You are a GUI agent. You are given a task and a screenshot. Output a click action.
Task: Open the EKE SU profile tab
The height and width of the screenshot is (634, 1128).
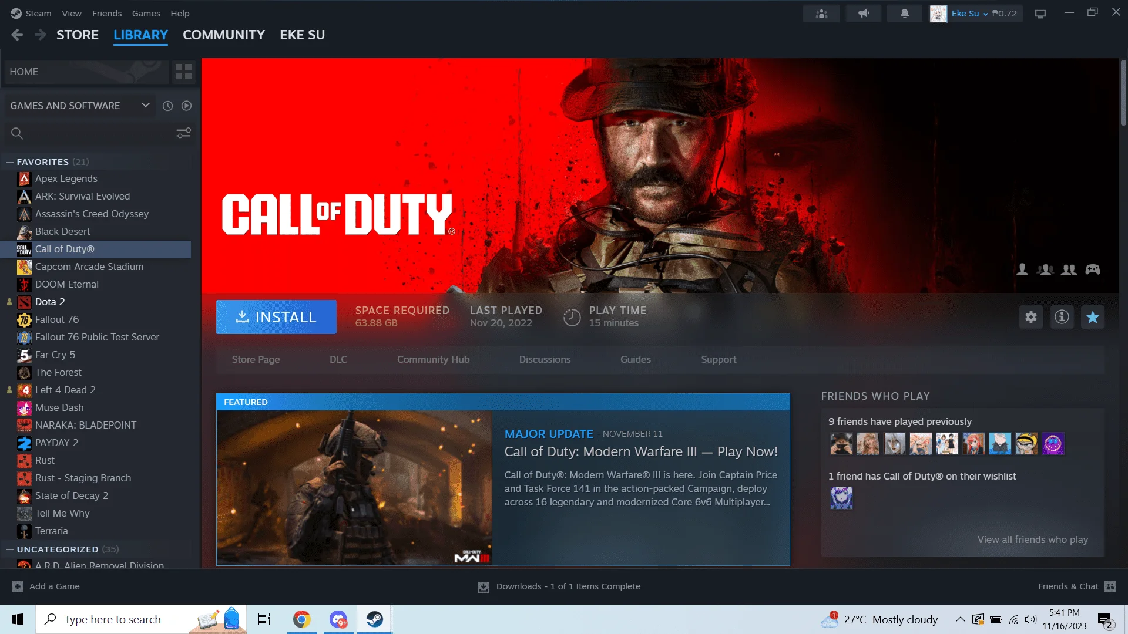click(x=302, y=35)
